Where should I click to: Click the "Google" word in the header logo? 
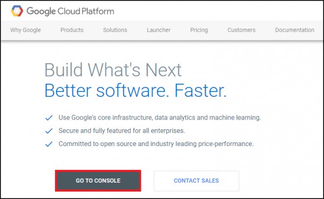(x=41, y=11)
